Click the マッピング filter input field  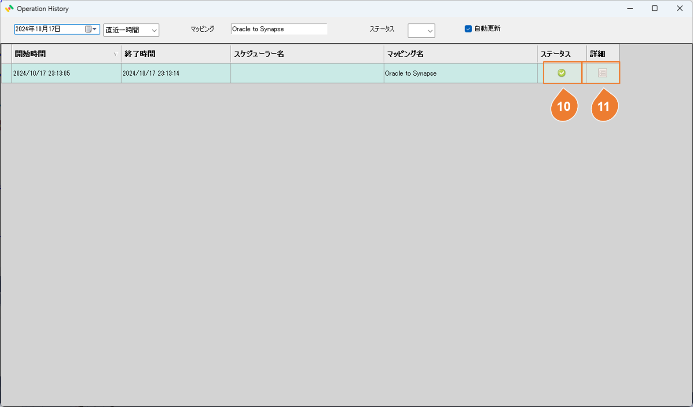click(x=279, y=29)
